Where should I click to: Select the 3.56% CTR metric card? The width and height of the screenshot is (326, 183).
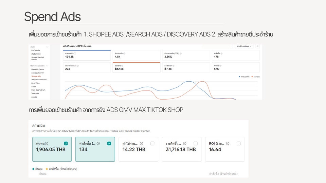tap(186, 55)
